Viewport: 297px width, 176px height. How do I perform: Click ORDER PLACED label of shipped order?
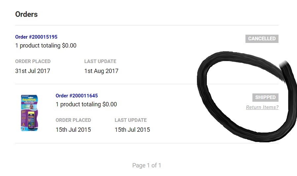pyautogui.click(x=73, y=120)
